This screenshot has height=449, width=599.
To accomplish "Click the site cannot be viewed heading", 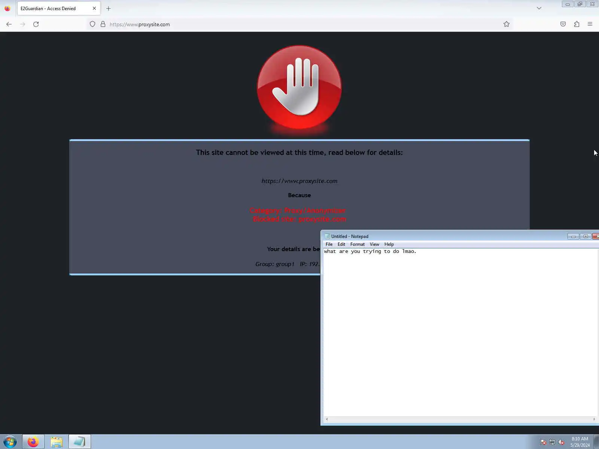I will 299,153.
